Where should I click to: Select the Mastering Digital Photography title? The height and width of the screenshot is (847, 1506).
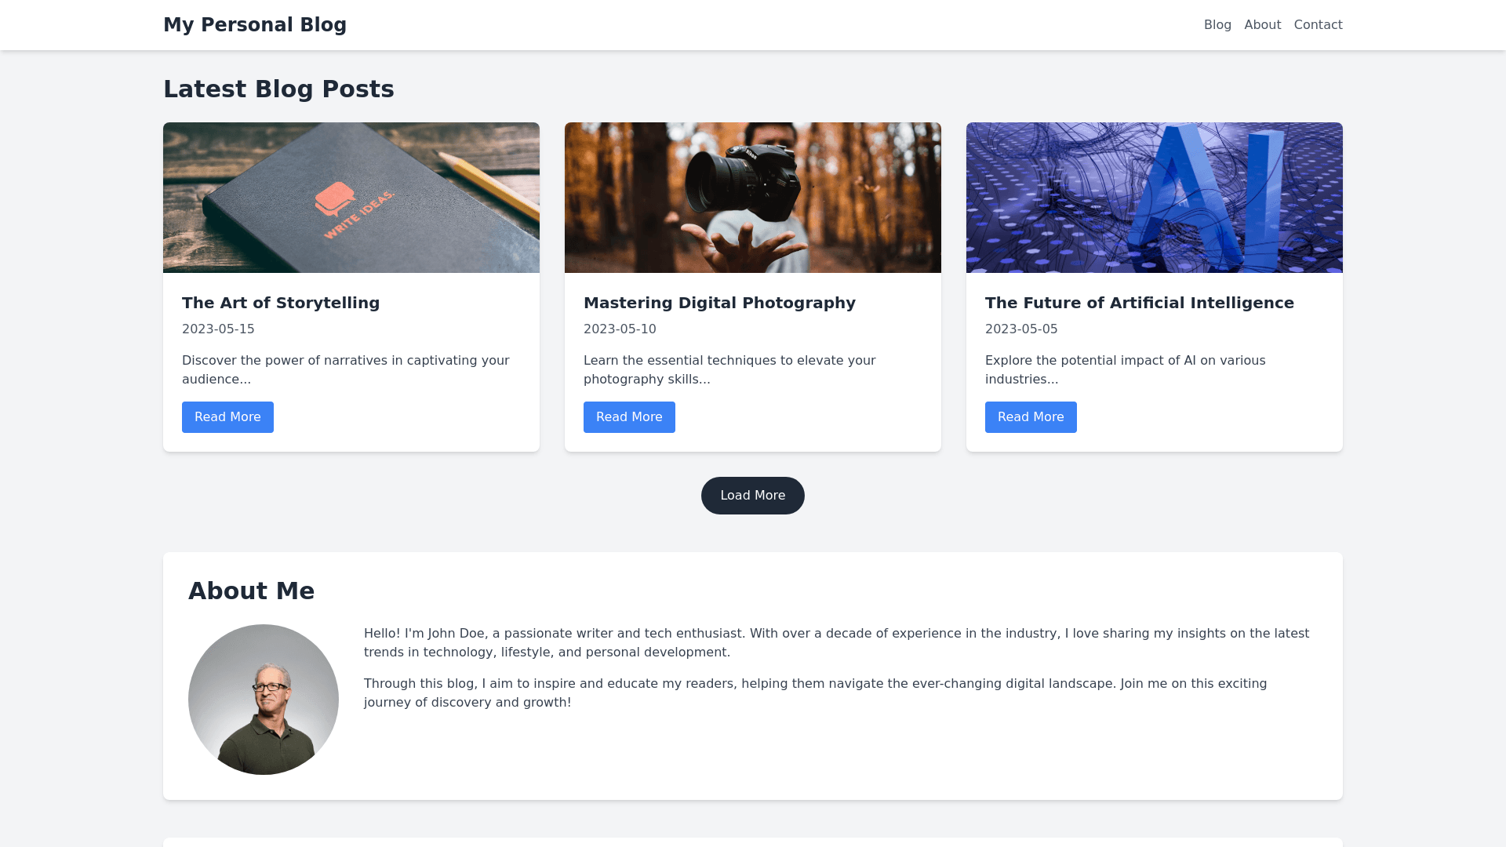point(719,303)
